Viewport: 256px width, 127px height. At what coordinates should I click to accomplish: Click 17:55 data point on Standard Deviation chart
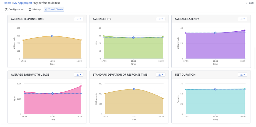[105, 93]
